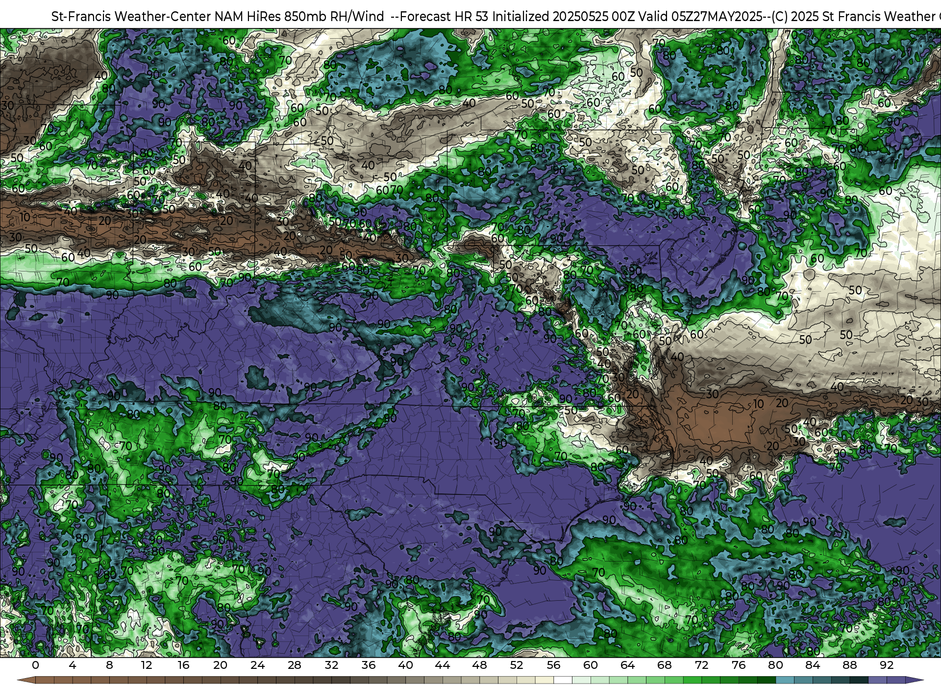Click the colorbar tick label '52'

(x=517, y=665)
